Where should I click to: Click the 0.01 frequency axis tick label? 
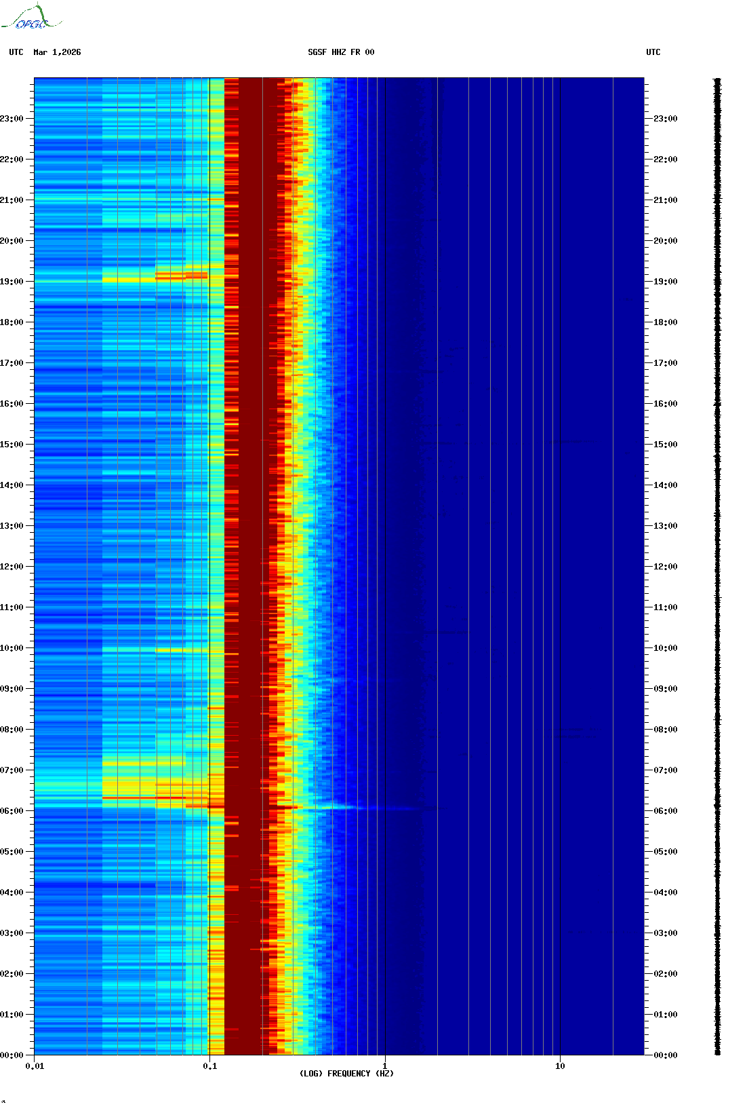[x=35, y=1066]
